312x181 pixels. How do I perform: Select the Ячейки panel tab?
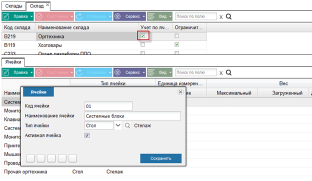tap(13, 62)
